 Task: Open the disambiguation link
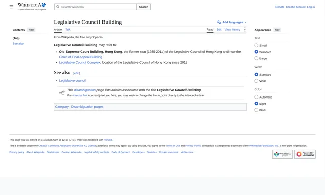coord(85,90)
